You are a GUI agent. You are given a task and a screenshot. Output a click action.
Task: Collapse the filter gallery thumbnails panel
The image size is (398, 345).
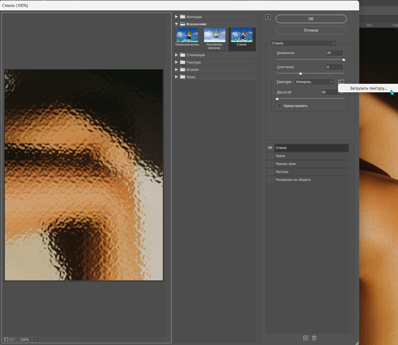pyautogui.click(x=268, y=17)
